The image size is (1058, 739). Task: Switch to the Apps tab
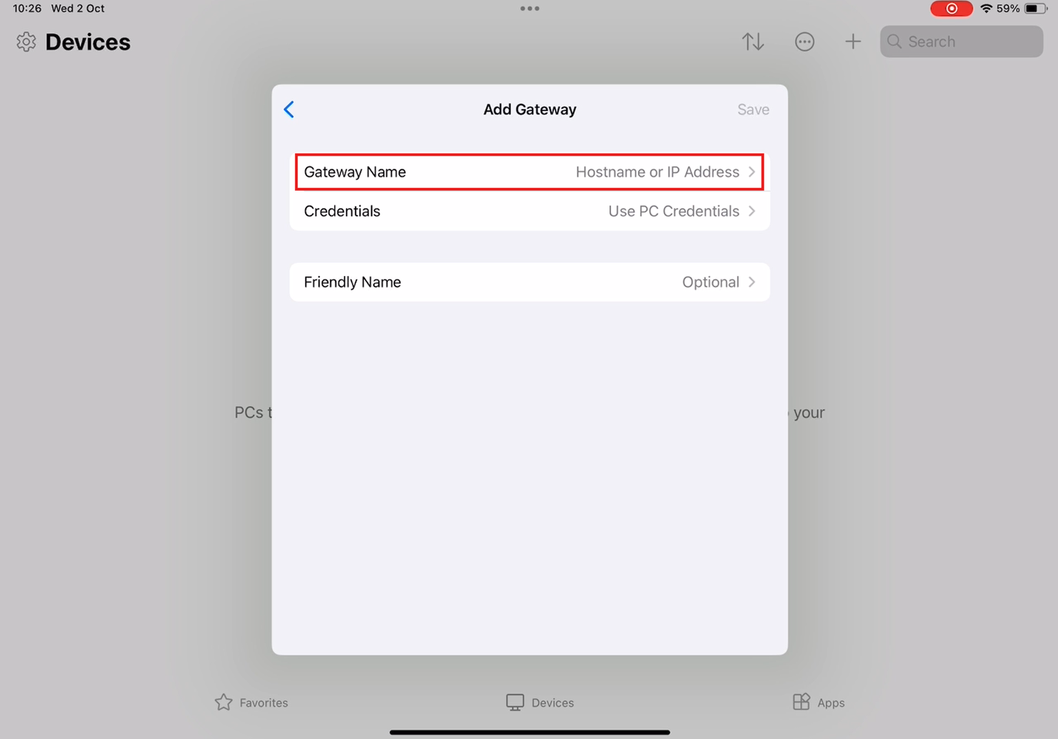(818, 702)
